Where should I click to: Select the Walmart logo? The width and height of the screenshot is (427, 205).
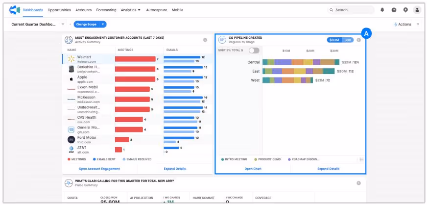point(71,59)
